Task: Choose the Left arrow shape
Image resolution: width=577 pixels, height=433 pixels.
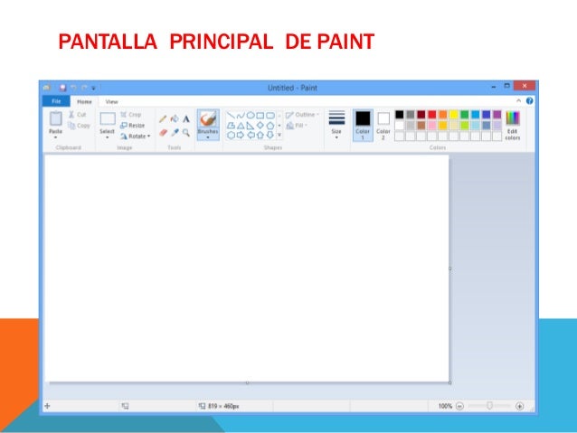Action: 251,135
